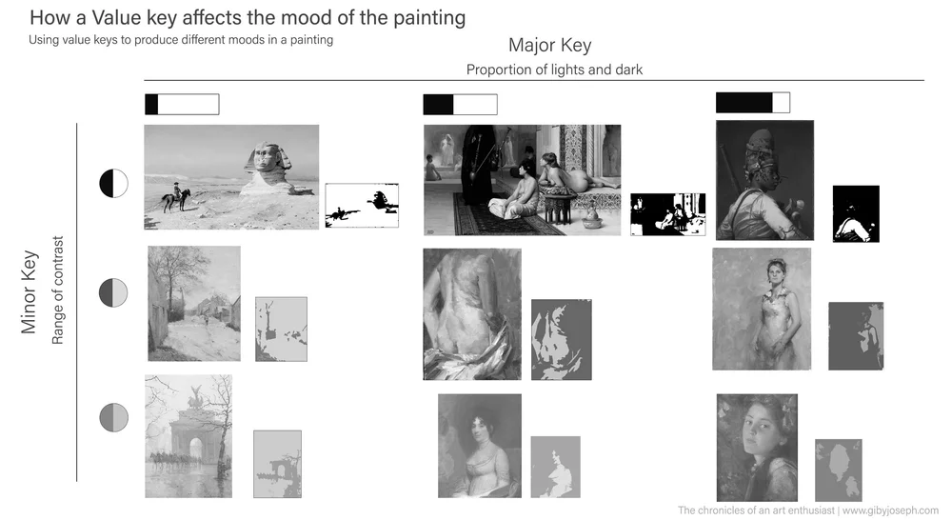Click the arch gray notan thumbnail
The height and width of the screenshot is (520, 952).
click(277, 464)
